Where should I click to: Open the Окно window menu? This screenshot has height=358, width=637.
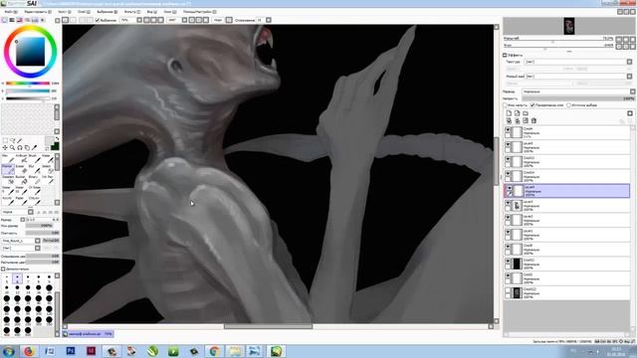pos(169,12)
